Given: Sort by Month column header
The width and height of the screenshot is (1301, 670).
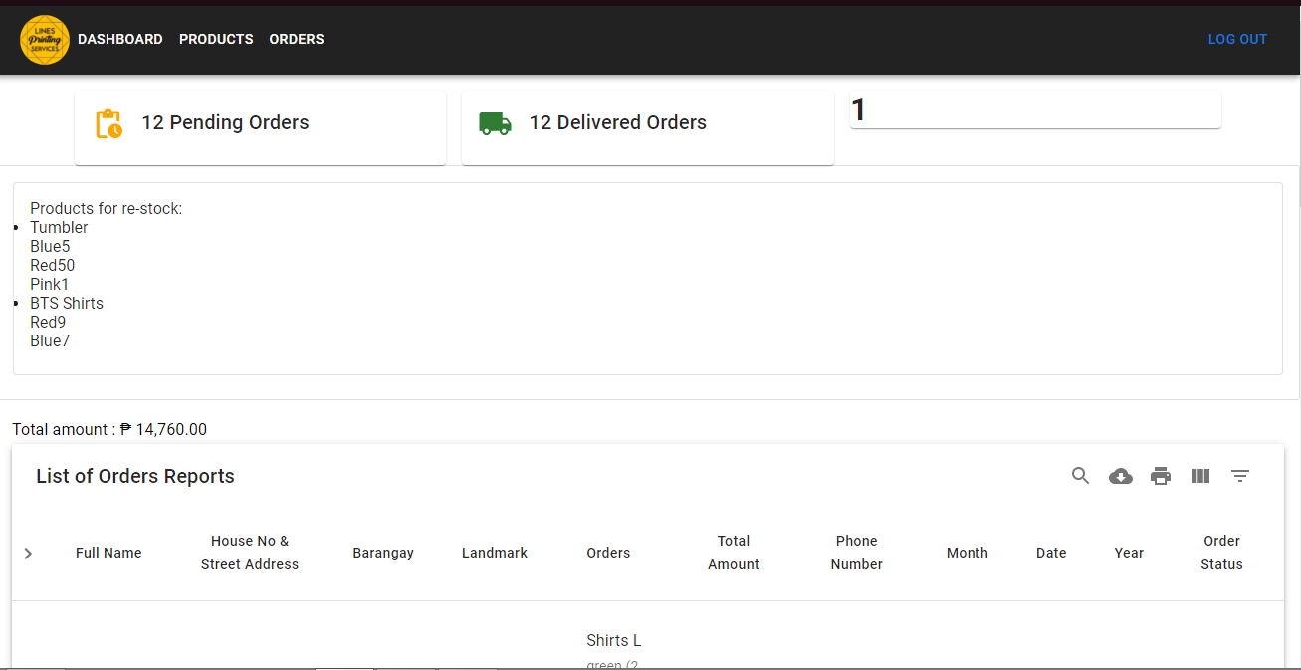Looking at the screenshot, I should (968, 553).
